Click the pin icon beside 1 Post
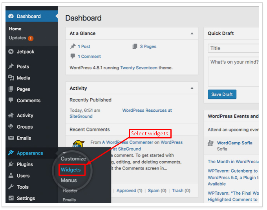Image resolution: width=267 pixels, height=210 pixels. pos(73,46)
